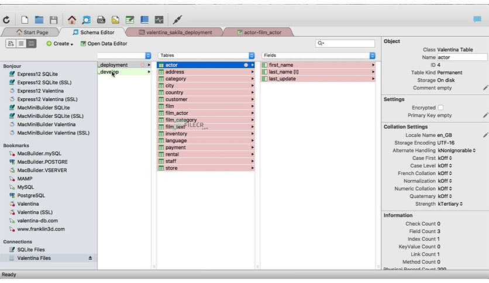Viewport: 489px width, 283px height.
Task: Click the yellow note toolbar icon
Action: pyautogui.click(x=115, y=20)
